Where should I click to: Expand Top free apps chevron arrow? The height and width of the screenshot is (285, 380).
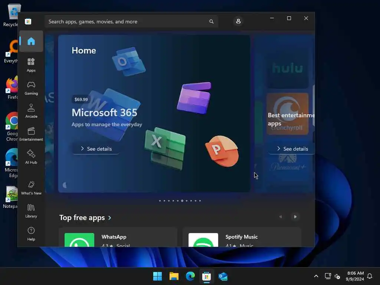[109, 217]
